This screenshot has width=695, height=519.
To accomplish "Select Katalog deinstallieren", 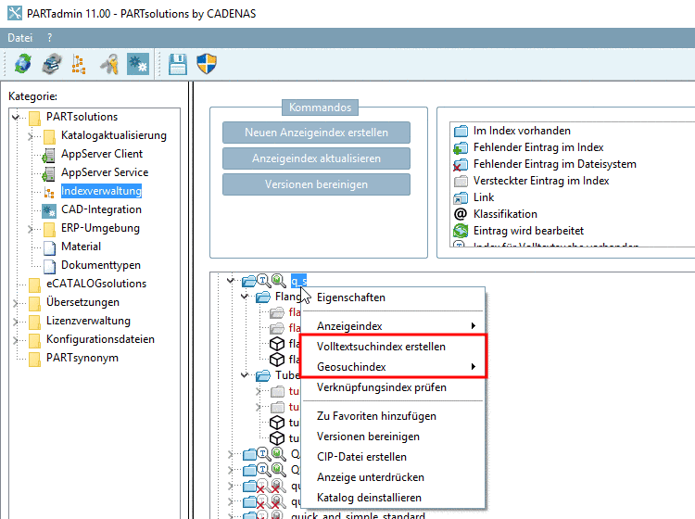I will pyautogui.click(x=393, y=498).
